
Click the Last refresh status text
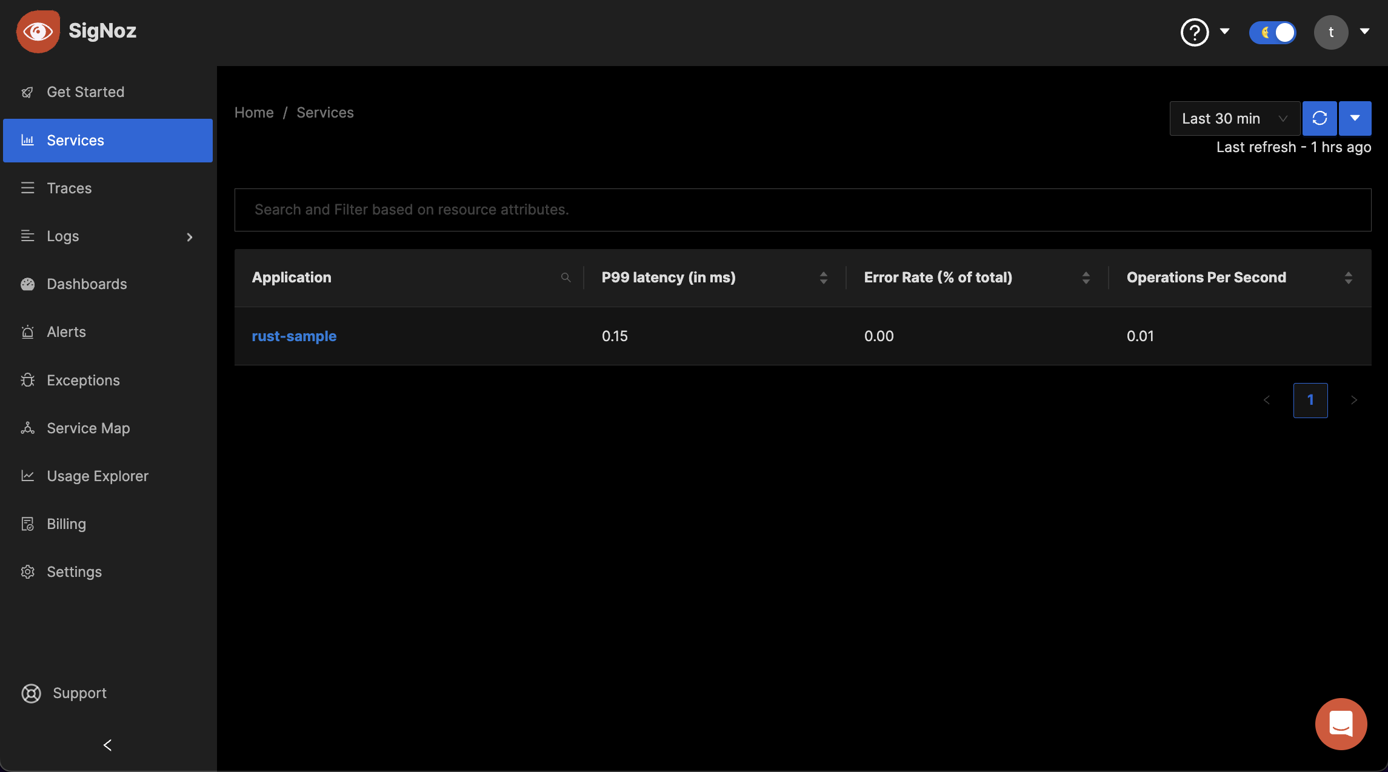(1293, 147)
